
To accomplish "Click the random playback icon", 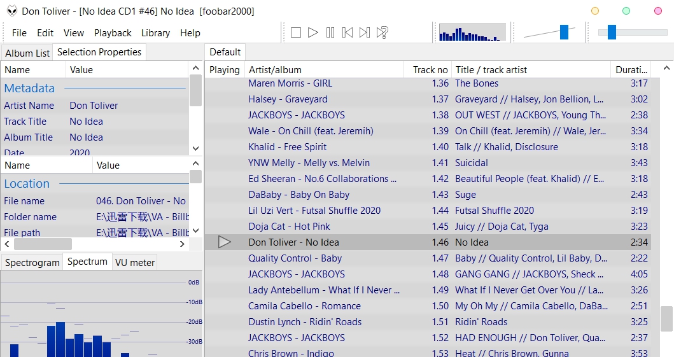I will click(x=382, y=32).
